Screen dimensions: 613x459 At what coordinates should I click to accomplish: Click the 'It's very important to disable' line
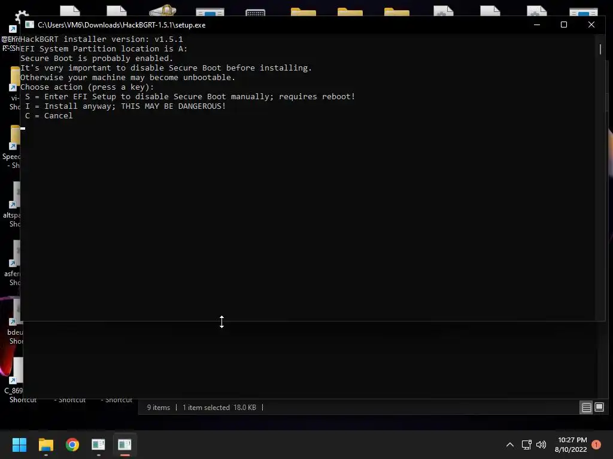click(x=166, y=68)
